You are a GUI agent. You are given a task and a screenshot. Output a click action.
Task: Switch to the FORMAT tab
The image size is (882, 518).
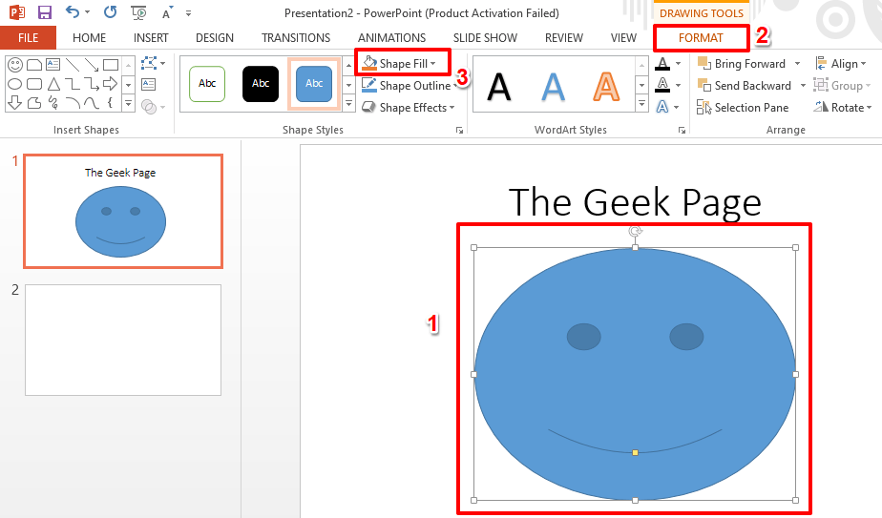point(701,38)
